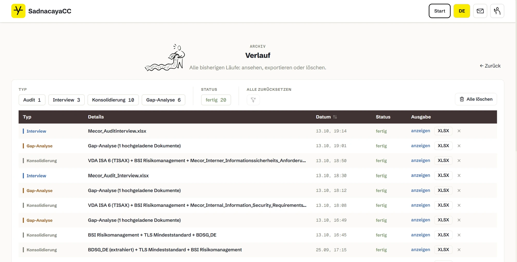
Task: Click the Verlauf page heading
Action: pos(258,55)
